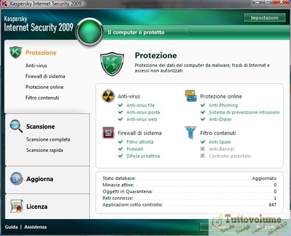
Task: Click Difesa proattiva component link
Action: tap(143, 156)
